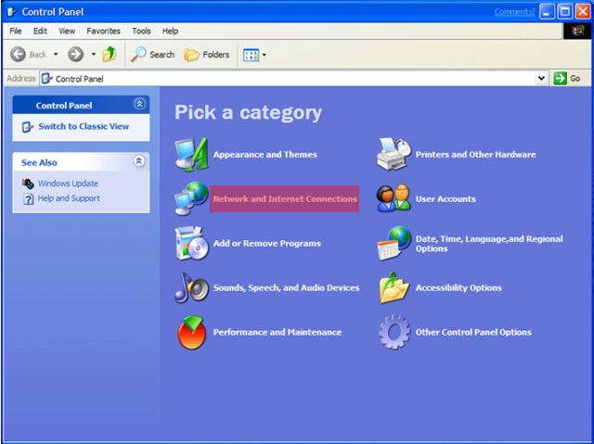This screenshot has width=594, height=444.
Task: Click Other Control Panel Options text link
Action: coord(473,332)
